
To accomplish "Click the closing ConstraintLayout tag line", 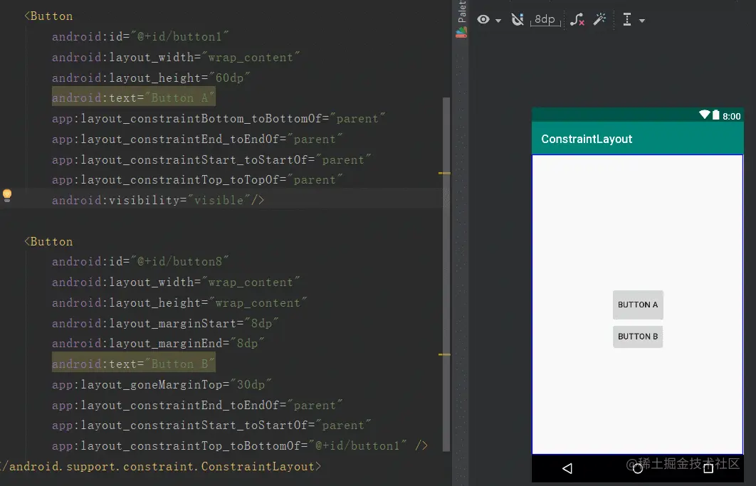I will 161,467.
